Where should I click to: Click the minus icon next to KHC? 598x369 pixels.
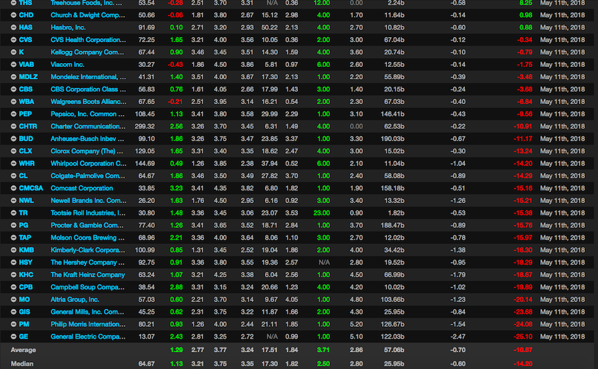tap(14, 275)
